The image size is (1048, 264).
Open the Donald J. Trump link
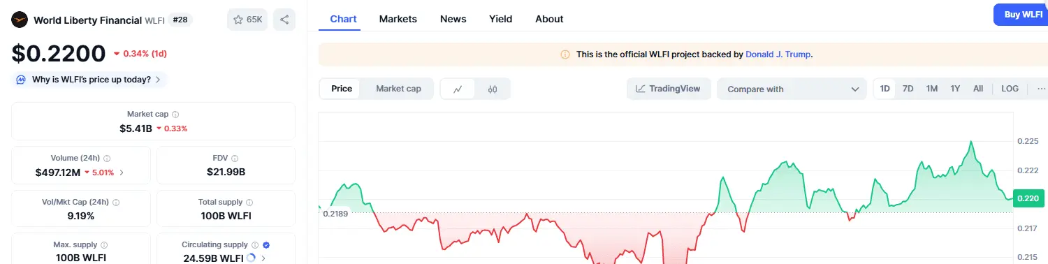point(778,54)
